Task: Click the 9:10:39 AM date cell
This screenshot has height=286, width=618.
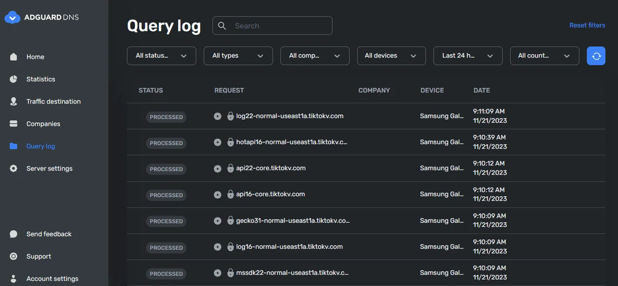Action: click(490, 142)
